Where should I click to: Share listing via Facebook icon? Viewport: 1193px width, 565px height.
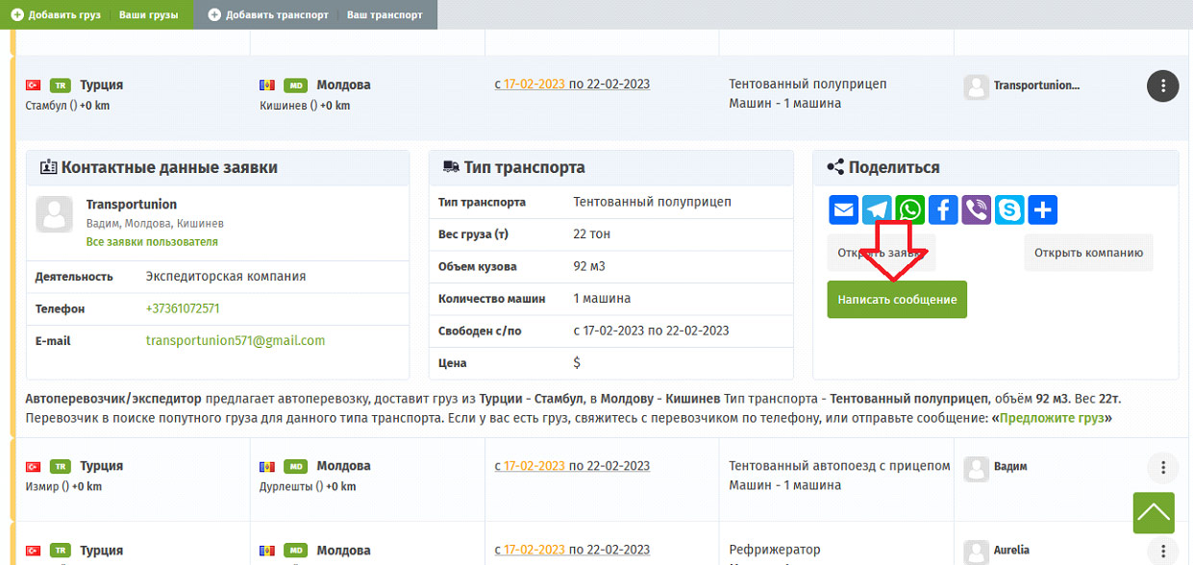[x=943, y=209]
